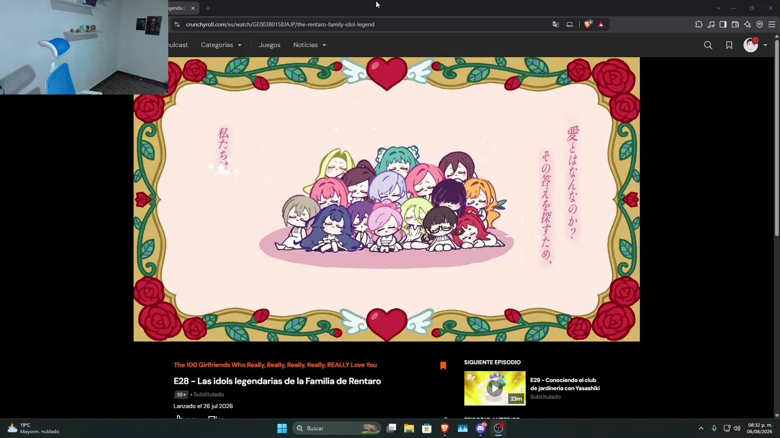This screenshot has width=780, height=438.
Task: Click the Crunchyroll page scrollbar
Action: (777, 137)
